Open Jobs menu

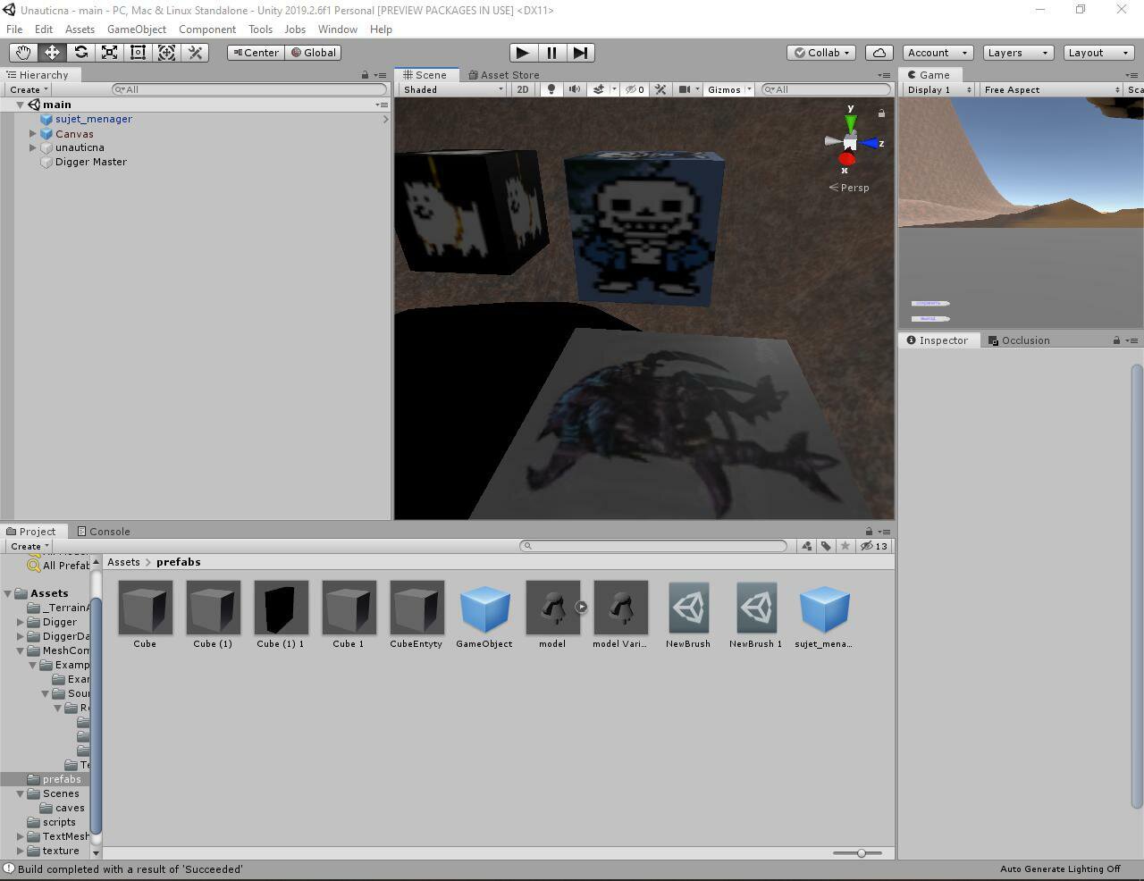(295, 29)
